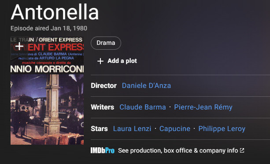270x164 pixels.
Task: Open star Laura Lenzi's page
Action: (x=132, y=128)
